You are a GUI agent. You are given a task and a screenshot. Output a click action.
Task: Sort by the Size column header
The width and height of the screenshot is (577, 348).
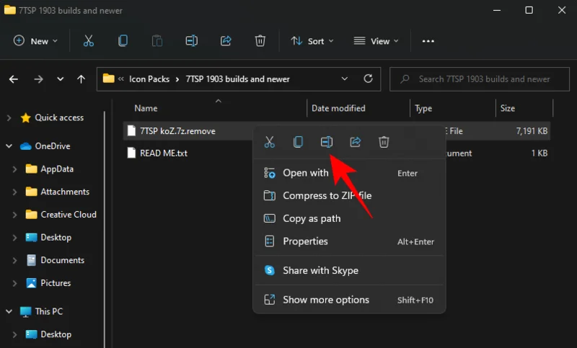pyautogui.click(x=508, y=108)
